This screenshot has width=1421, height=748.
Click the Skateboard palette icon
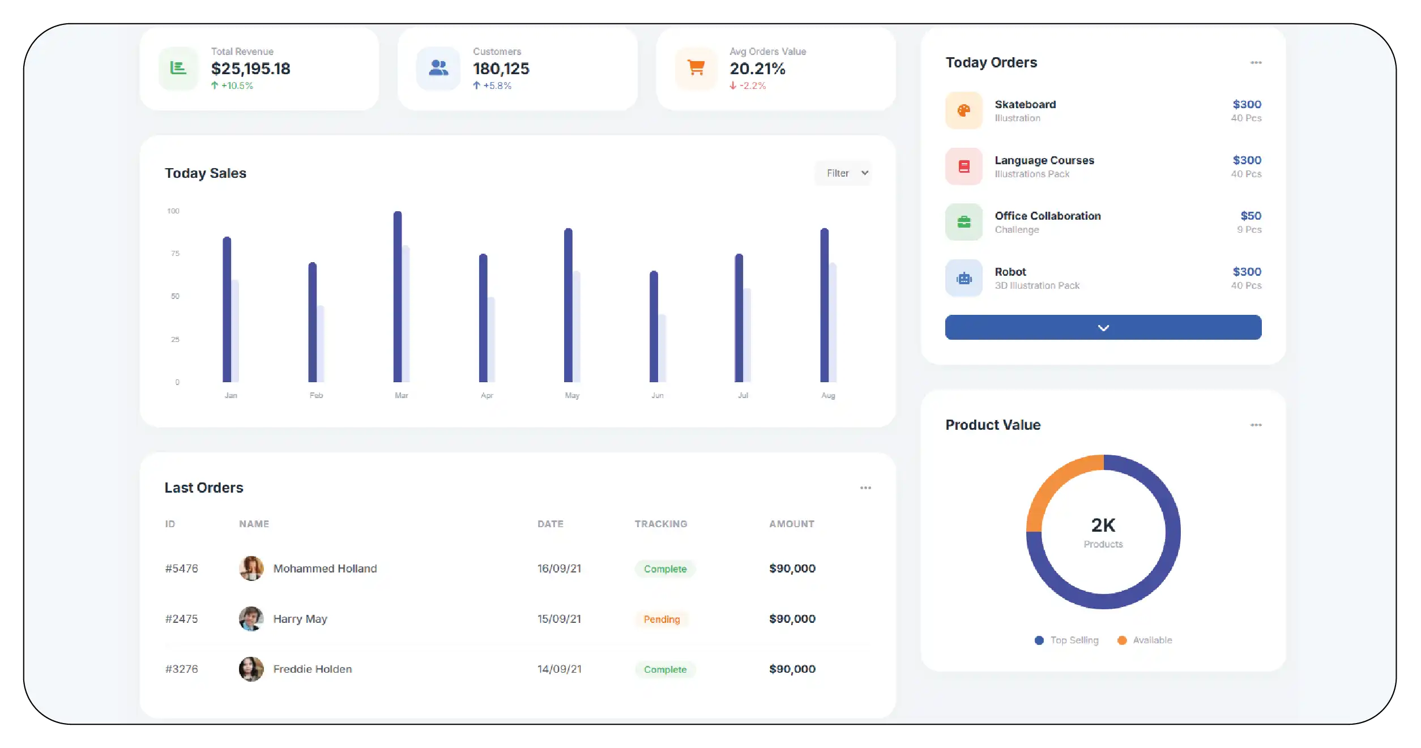964,110
